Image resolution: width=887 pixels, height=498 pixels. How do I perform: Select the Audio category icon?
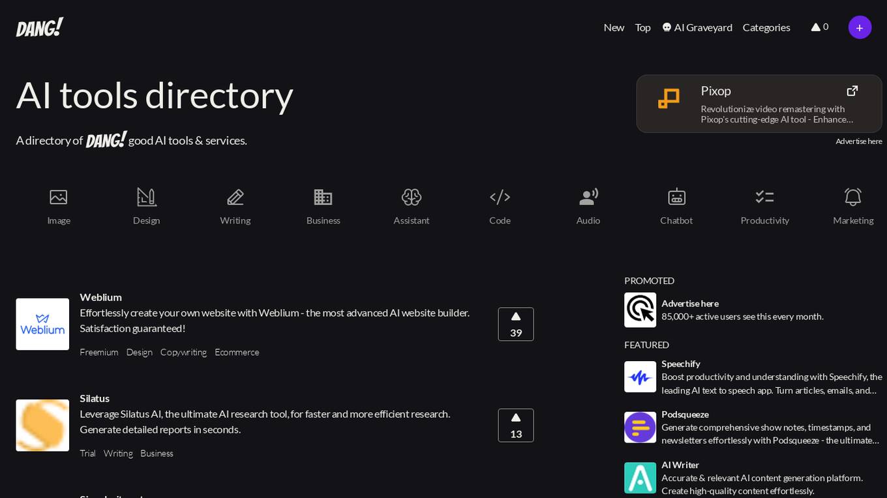[x=588, y=197]
